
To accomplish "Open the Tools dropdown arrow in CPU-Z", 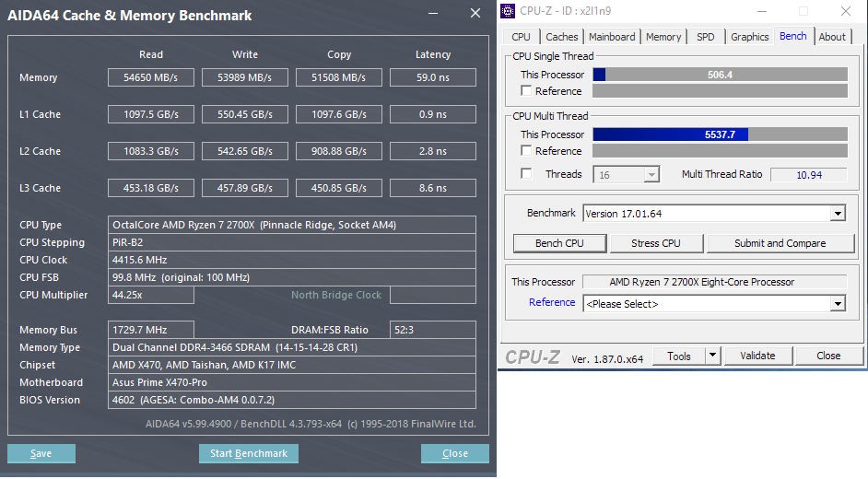I will [713, 356].
